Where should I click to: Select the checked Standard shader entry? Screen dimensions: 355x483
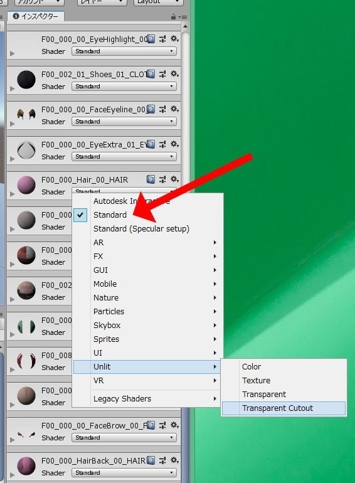coord(147,215)
